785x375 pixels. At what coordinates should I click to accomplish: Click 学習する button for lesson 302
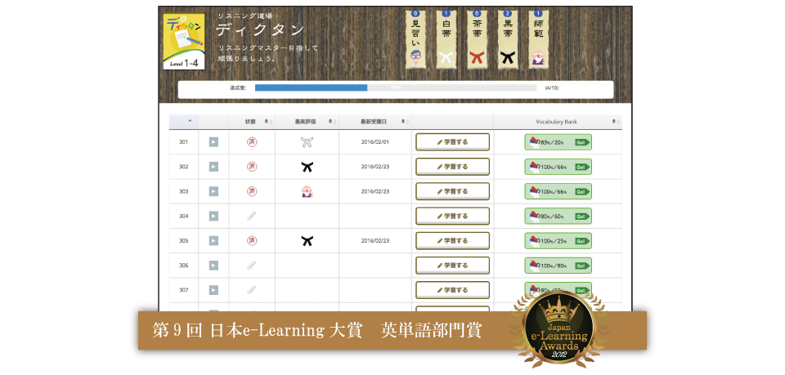[452, 167]
